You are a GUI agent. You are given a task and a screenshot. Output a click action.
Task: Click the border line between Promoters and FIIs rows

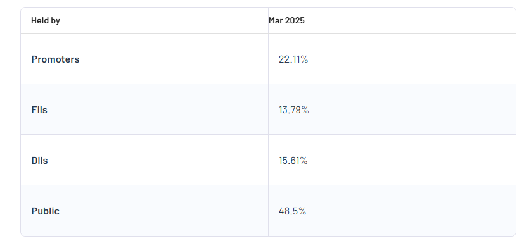click(x=269, y=84)
